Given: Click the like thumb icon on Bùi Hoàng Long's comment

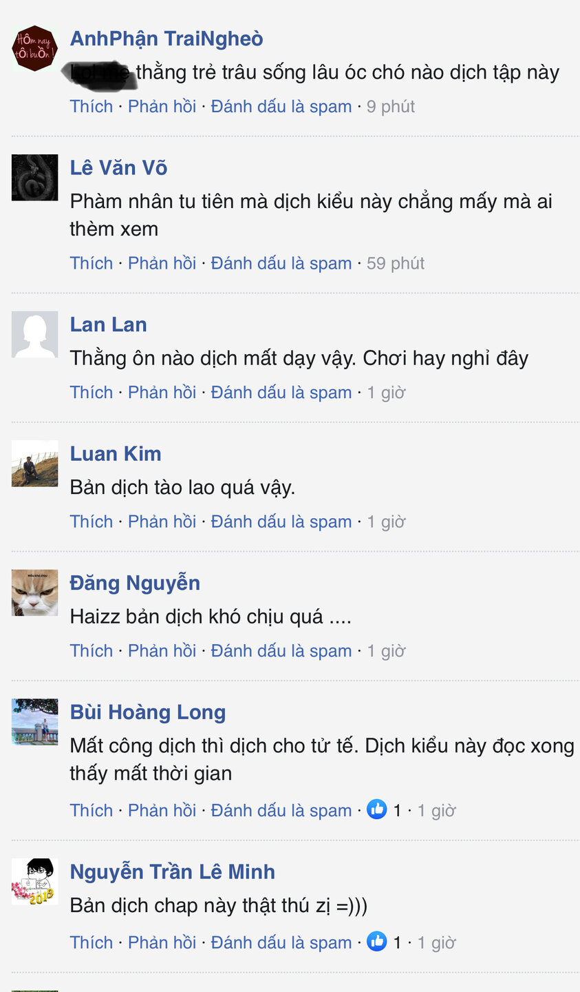Looking at the screenshot, I should coord(377,809).
